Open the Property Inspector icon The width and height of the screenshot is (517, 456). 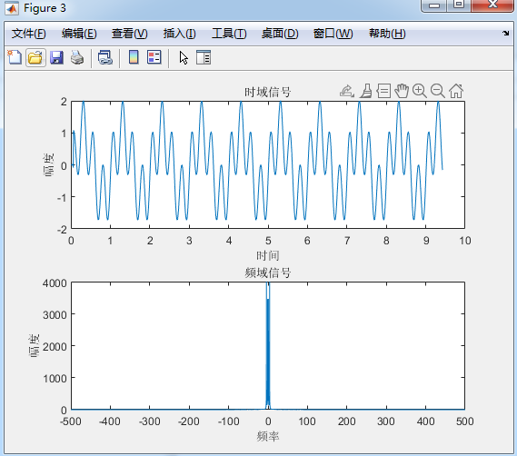coord(204,58)
